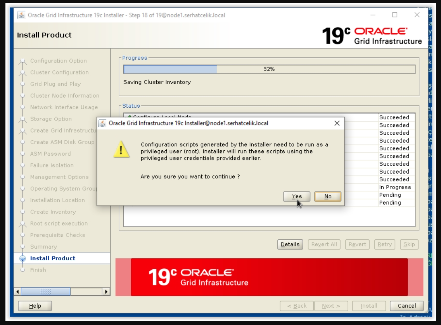
Task: Click the Oracle 19c Grid Infrastructure red banner
Action: [269, 277]
